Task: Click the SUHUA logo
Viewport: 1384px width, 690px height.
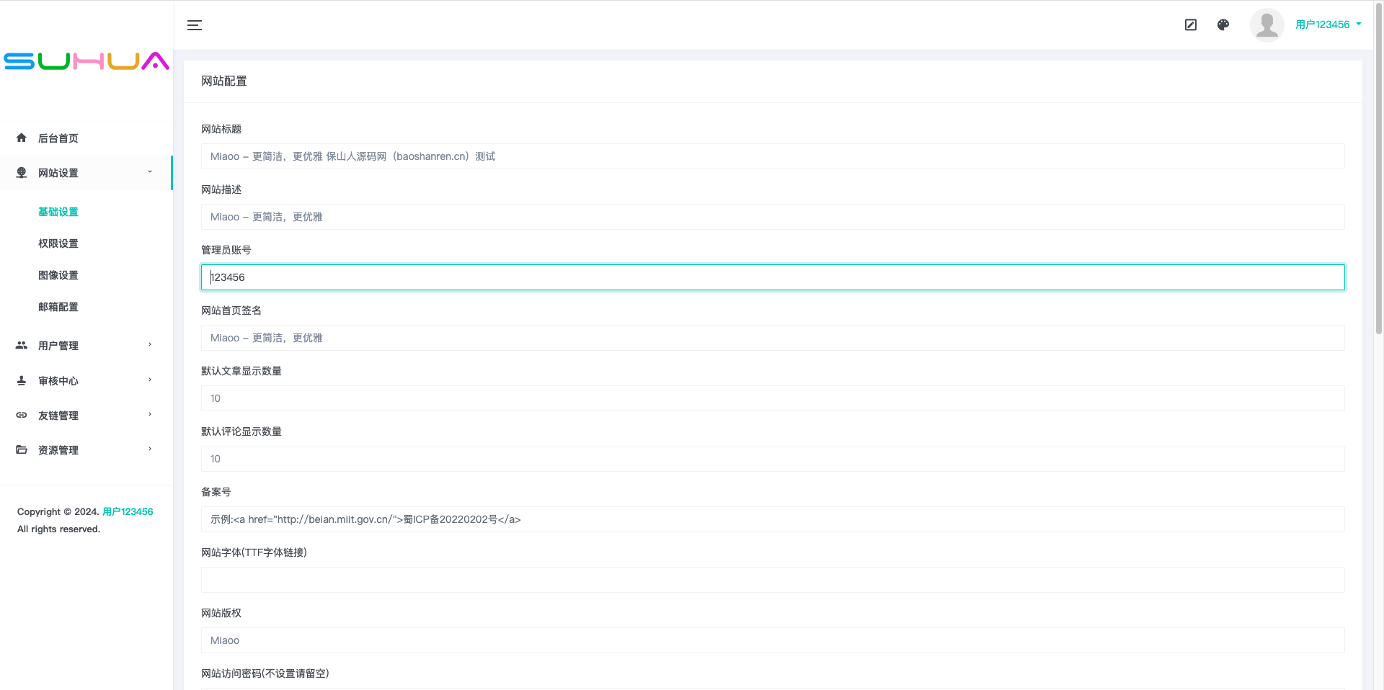Action: tap(86, 61)
